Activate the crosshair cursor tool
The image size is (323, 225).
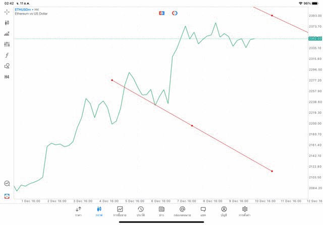pyautogui.click(x=7, y=12)
